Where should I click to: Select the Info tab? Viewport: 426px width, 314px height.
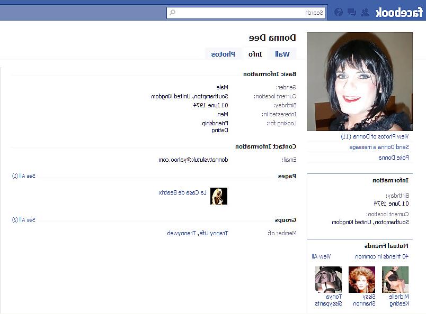[255, 54]
